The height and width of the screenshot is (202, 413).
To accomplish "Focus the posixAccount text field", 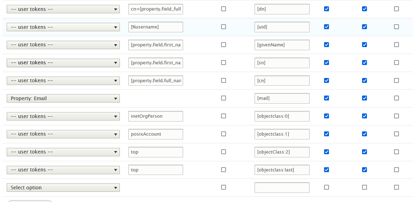I will coord(156,134).
